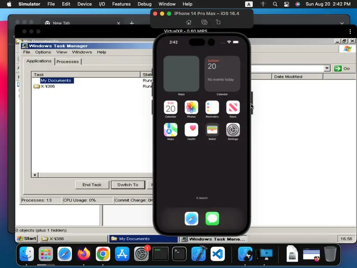The height and width of the screenshot is (268, 357).
Task: Open the Simulator Features menu
Action: point(121,4)
